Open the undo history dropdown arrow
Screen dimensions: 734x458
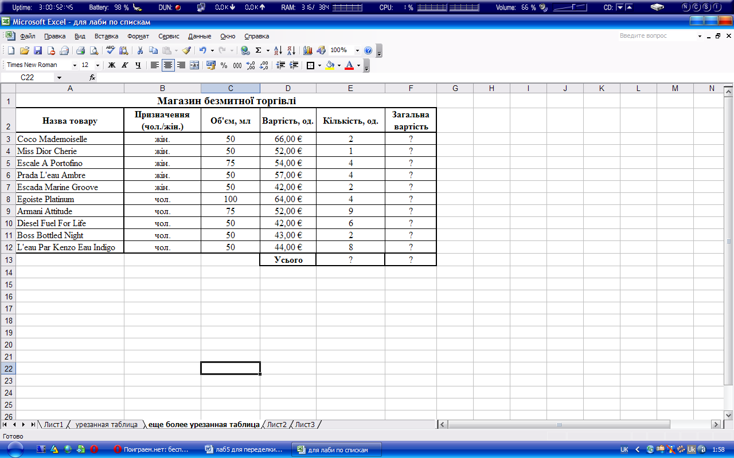212,50
